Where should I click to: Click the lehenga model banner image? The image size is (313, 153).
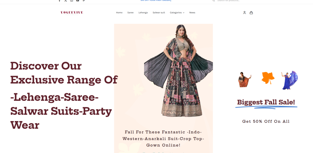click(x=179, y=70)
